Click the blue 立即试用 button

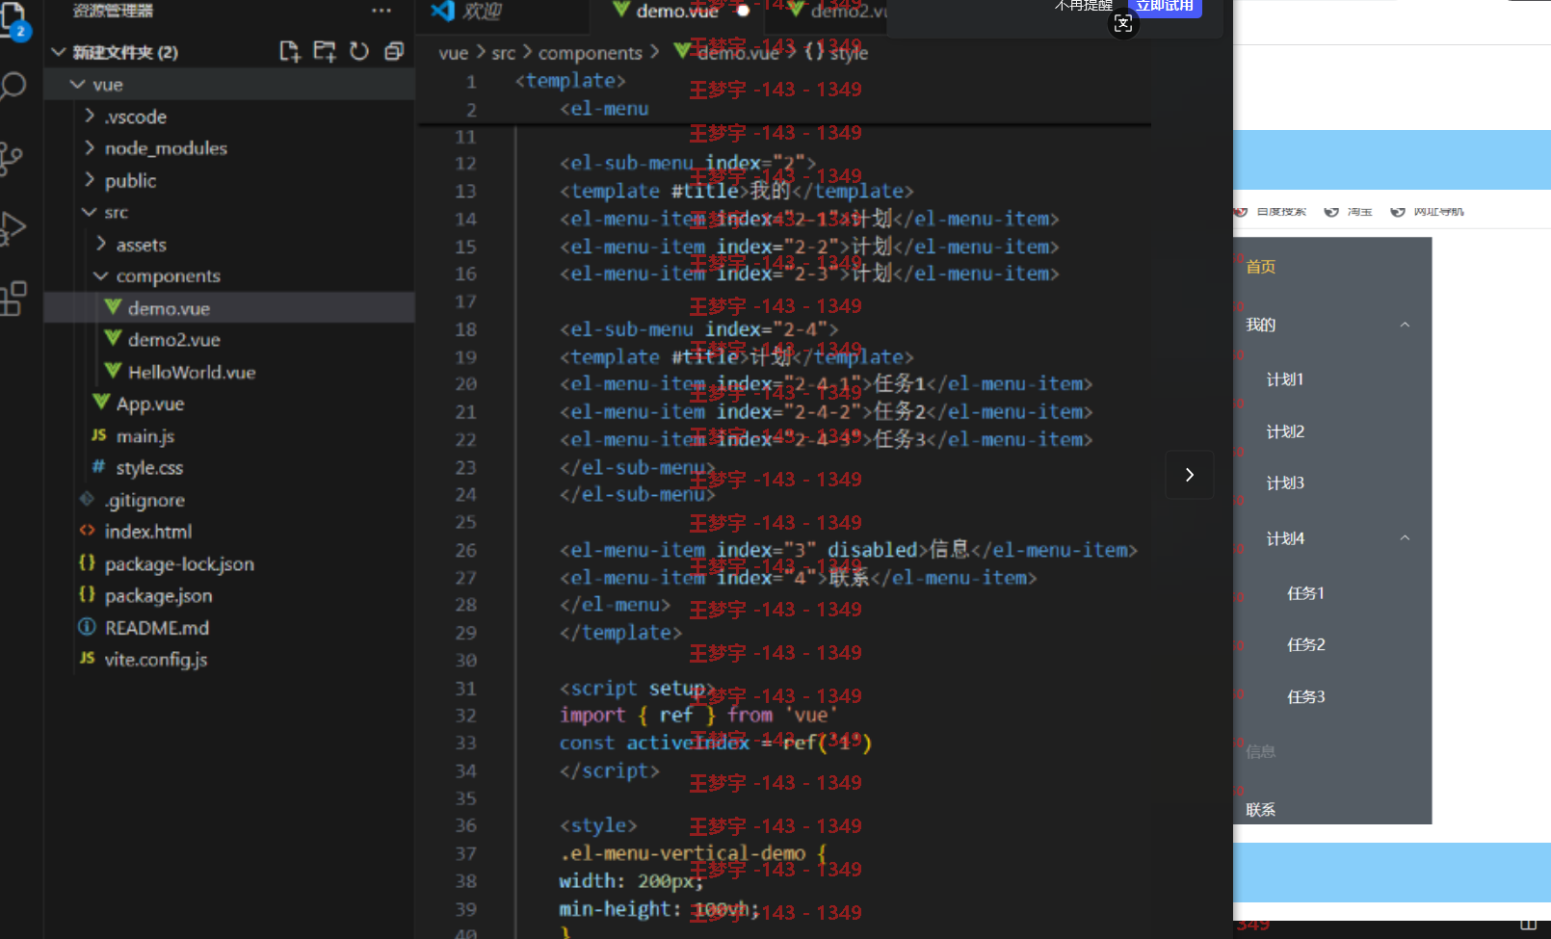[x=1165, y=7]
